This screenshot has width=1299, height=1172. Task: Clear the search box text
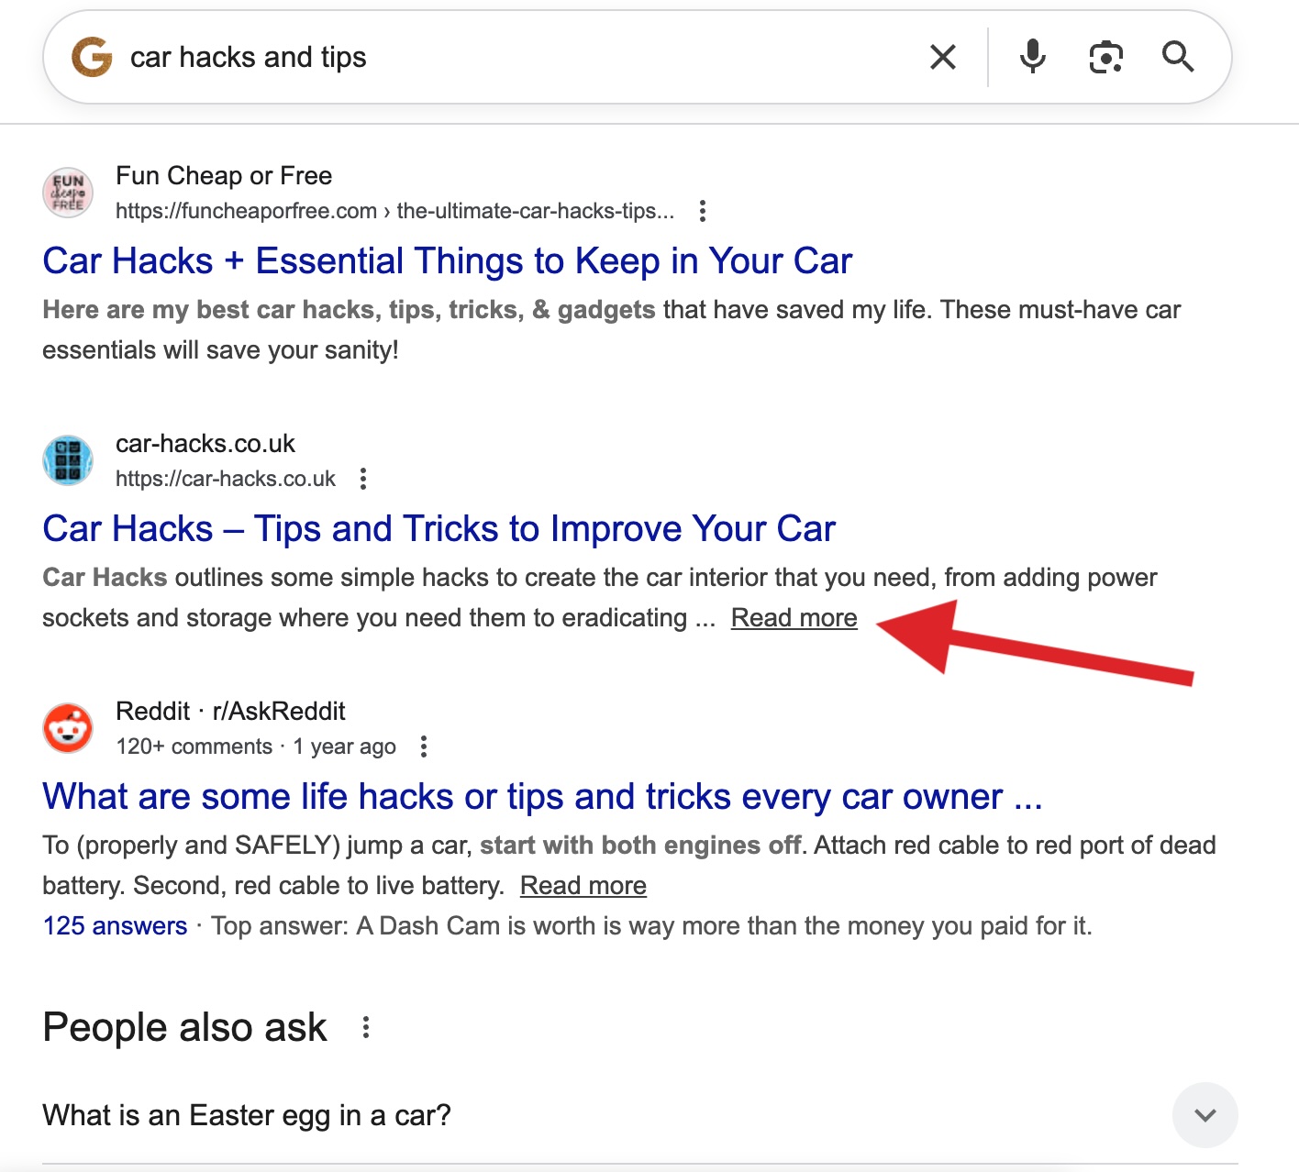coord(942,57)
